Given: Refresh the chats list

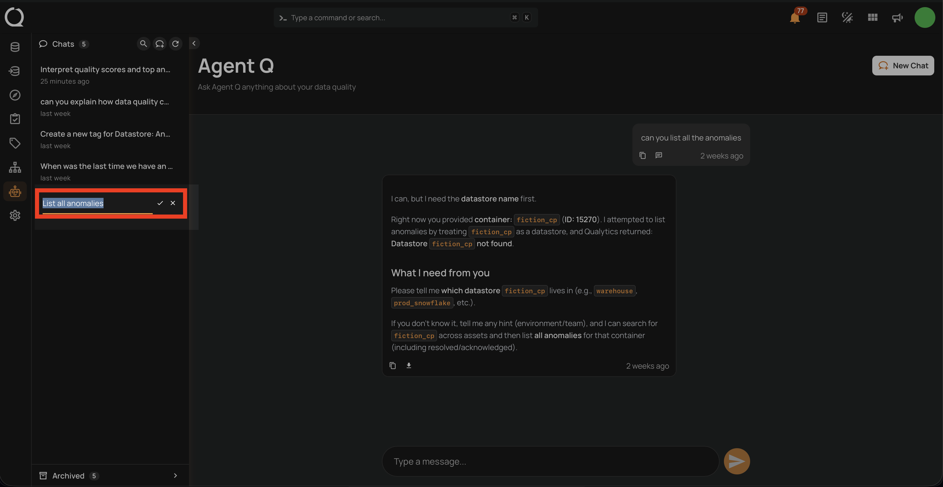Looking at the screenshot, I should 176,44.
